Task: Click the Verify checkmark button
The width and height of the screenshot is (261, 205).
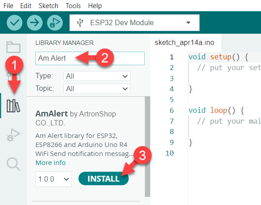Action: tap(15, 22)
